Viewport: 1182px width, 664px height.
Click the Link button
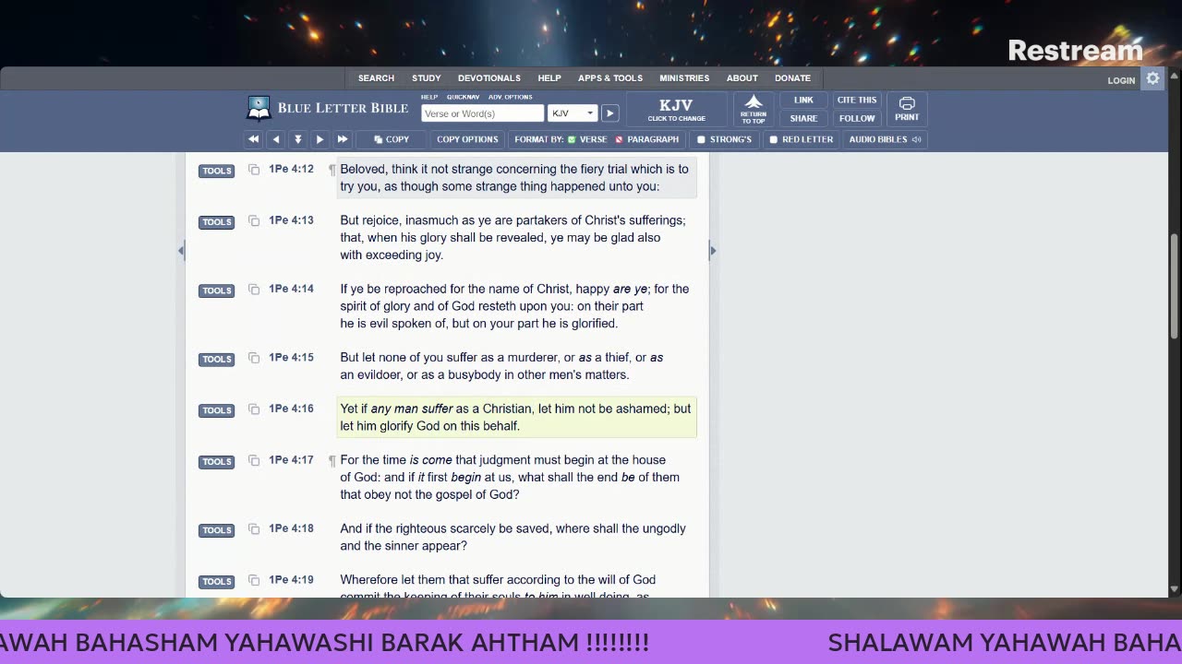803,100
